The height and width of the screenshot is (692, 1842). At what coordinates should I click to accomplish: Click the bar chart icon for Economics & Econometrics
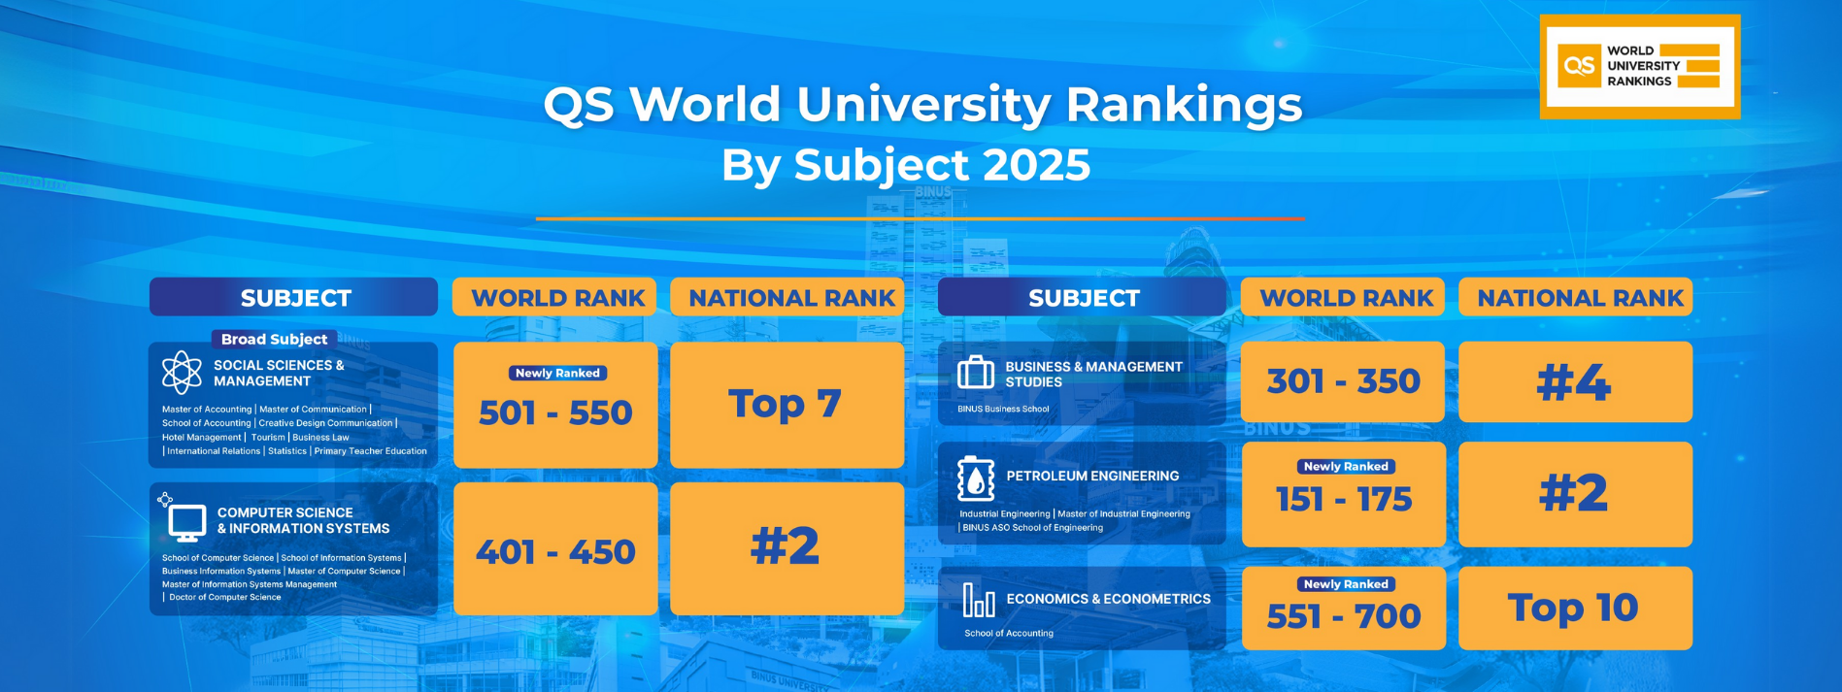tap(978, 600)
